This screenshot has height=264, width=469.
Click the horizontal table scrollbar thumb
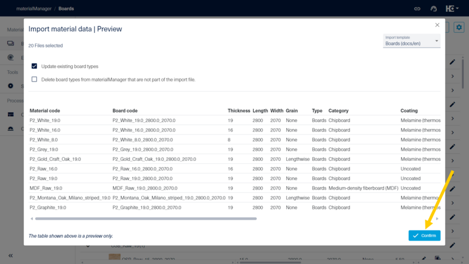[145, 219]
